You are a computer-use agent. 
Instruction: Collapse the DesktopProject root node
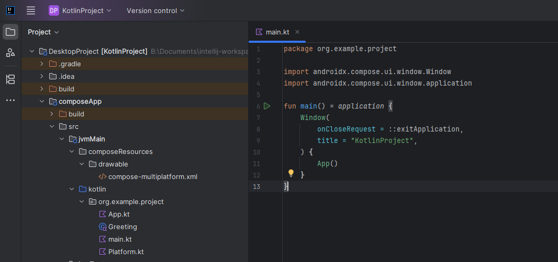[32, 52]
